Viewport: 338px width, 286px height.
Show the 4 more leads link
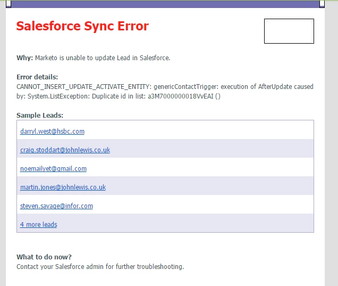(39, 224)
